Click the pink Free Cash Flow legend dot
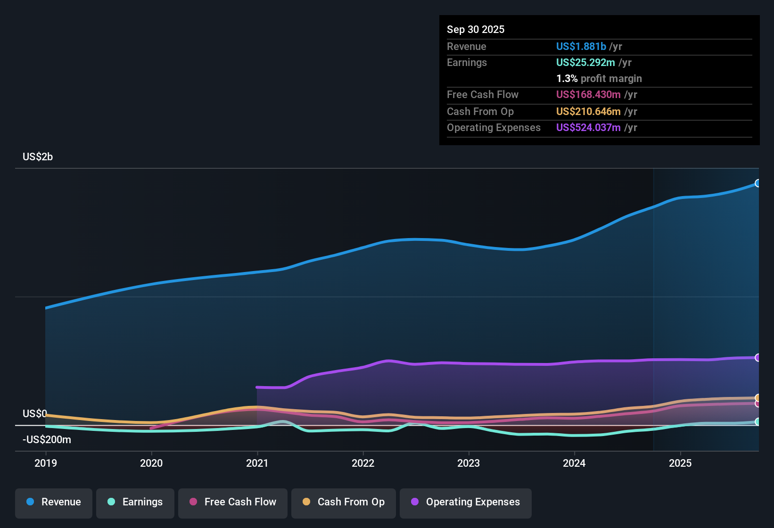This screenshot has height=528, width=774. click(193, 502)
